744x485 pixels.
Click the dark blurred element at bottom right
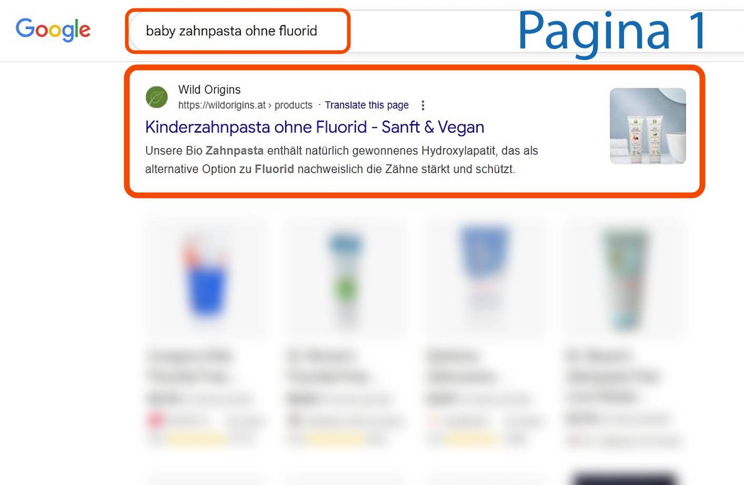click(625, 478)
